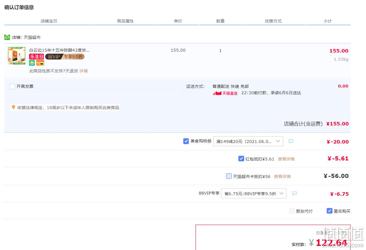Click the comment icon beside the 88VIP专享 dropdown
This screenshot has height=250, width=366.
tap(294, 193)
